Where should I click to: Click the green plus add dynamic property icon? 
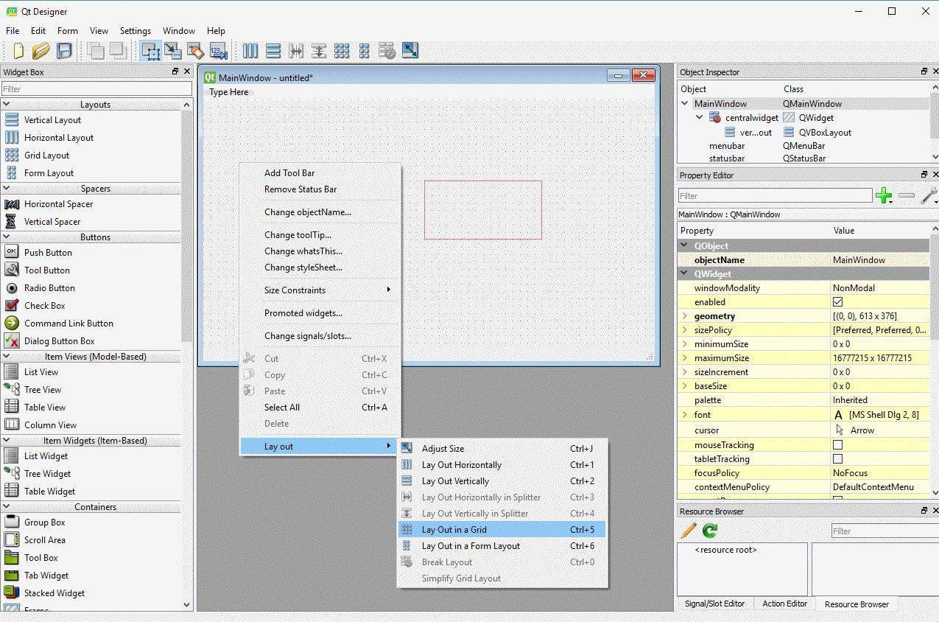pyautogui.click(x=884, y=195)
